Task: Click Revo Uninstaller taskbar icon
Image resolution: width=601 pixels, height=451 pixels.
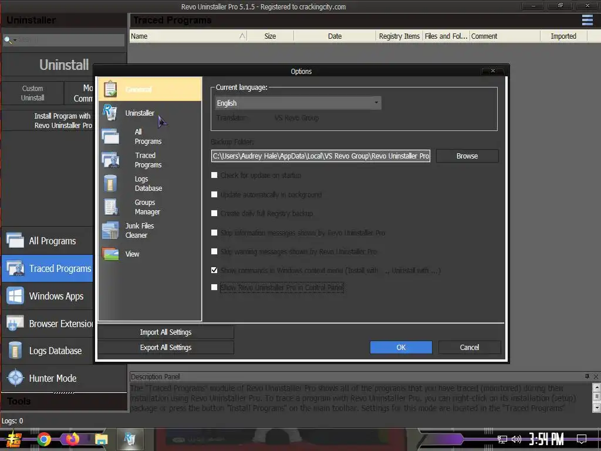Action: (129, 439)
